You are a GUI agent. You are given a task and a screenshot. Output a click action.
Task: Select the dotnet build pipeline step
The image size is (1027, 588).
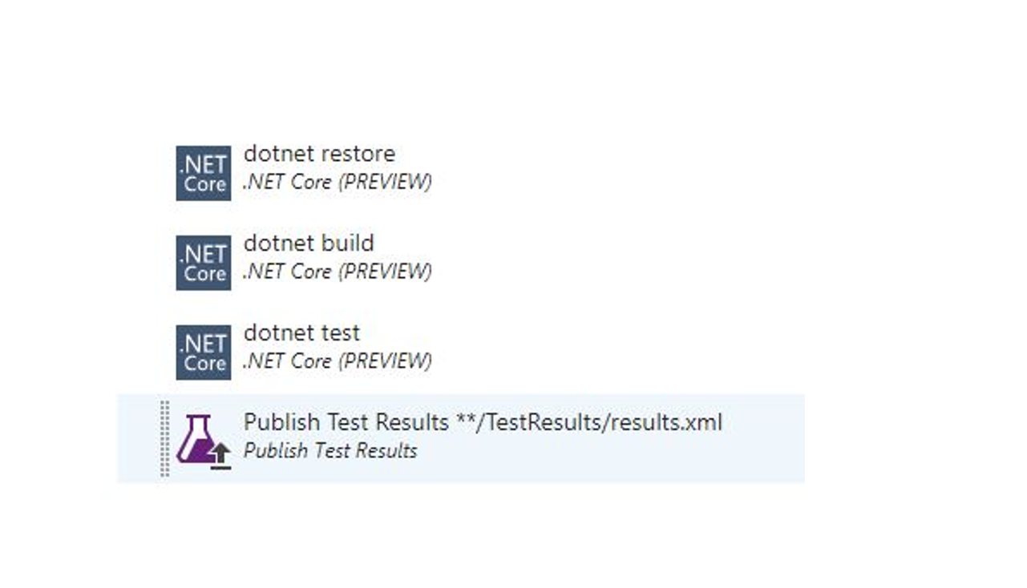[x=321, y=258]
